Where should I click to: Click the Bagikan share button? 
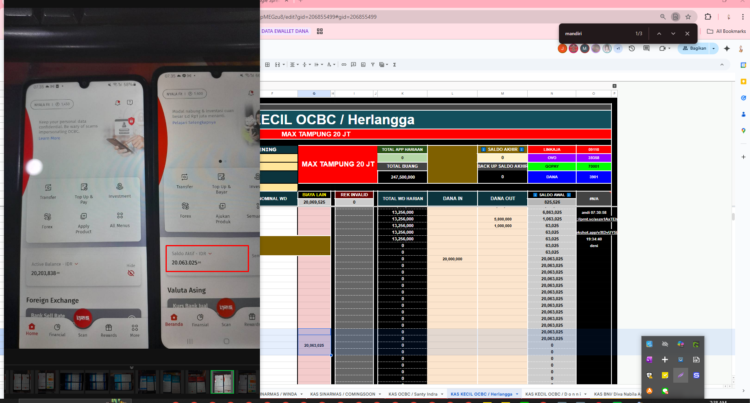click(x=694, y=48)
